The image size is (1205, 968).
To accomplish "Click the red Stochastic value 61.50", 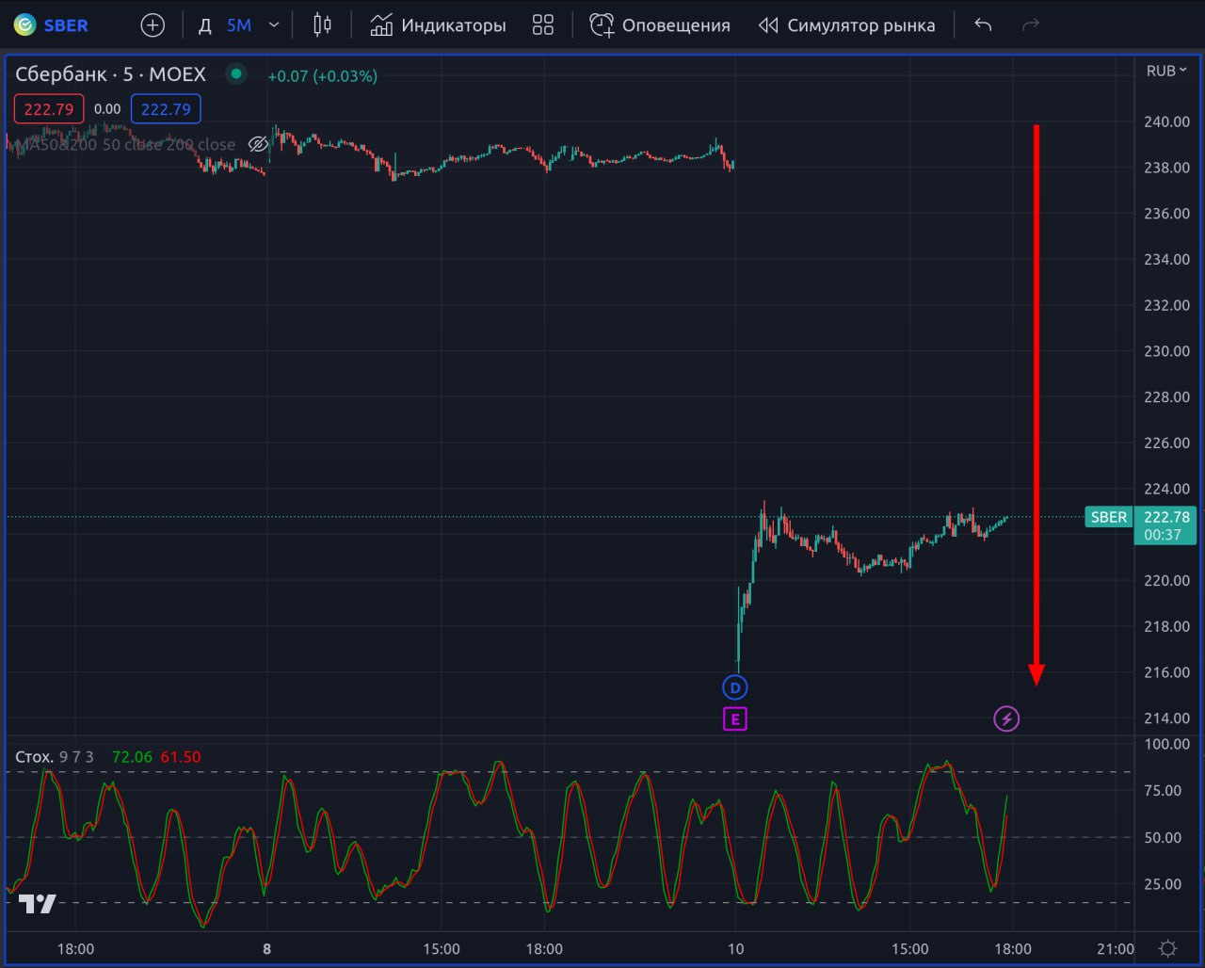I will coord(181,757).
